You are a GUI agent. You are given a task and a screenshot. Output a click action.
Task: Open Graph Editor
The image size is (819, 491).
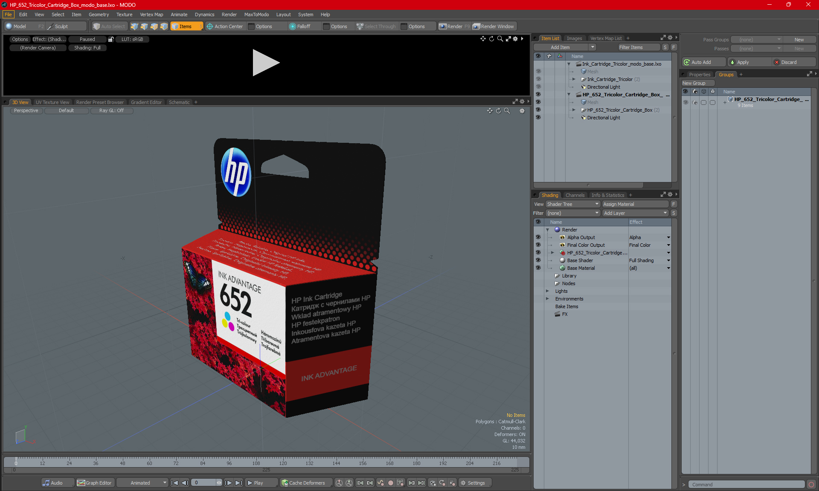click(x=94, y=483)
